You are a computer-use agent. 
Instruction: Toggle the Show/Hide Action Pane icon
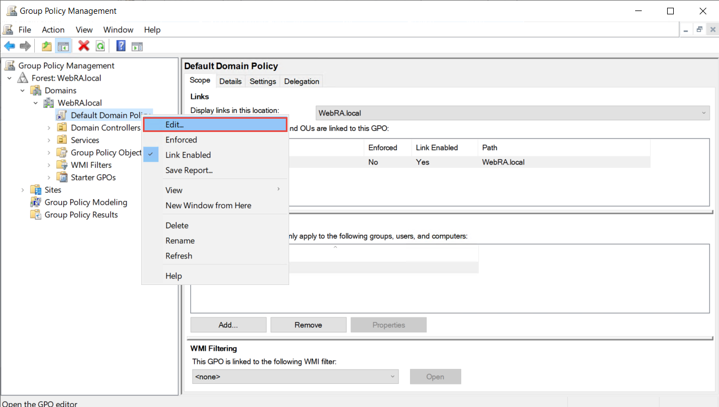tap(137, 46)
